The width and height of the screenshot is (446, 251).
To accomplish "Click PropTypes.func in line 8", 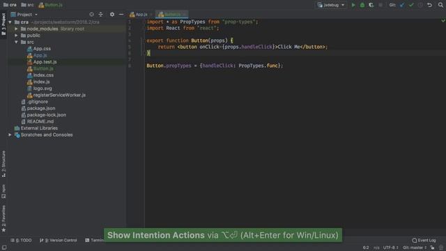I will click(x=258, y=66).
